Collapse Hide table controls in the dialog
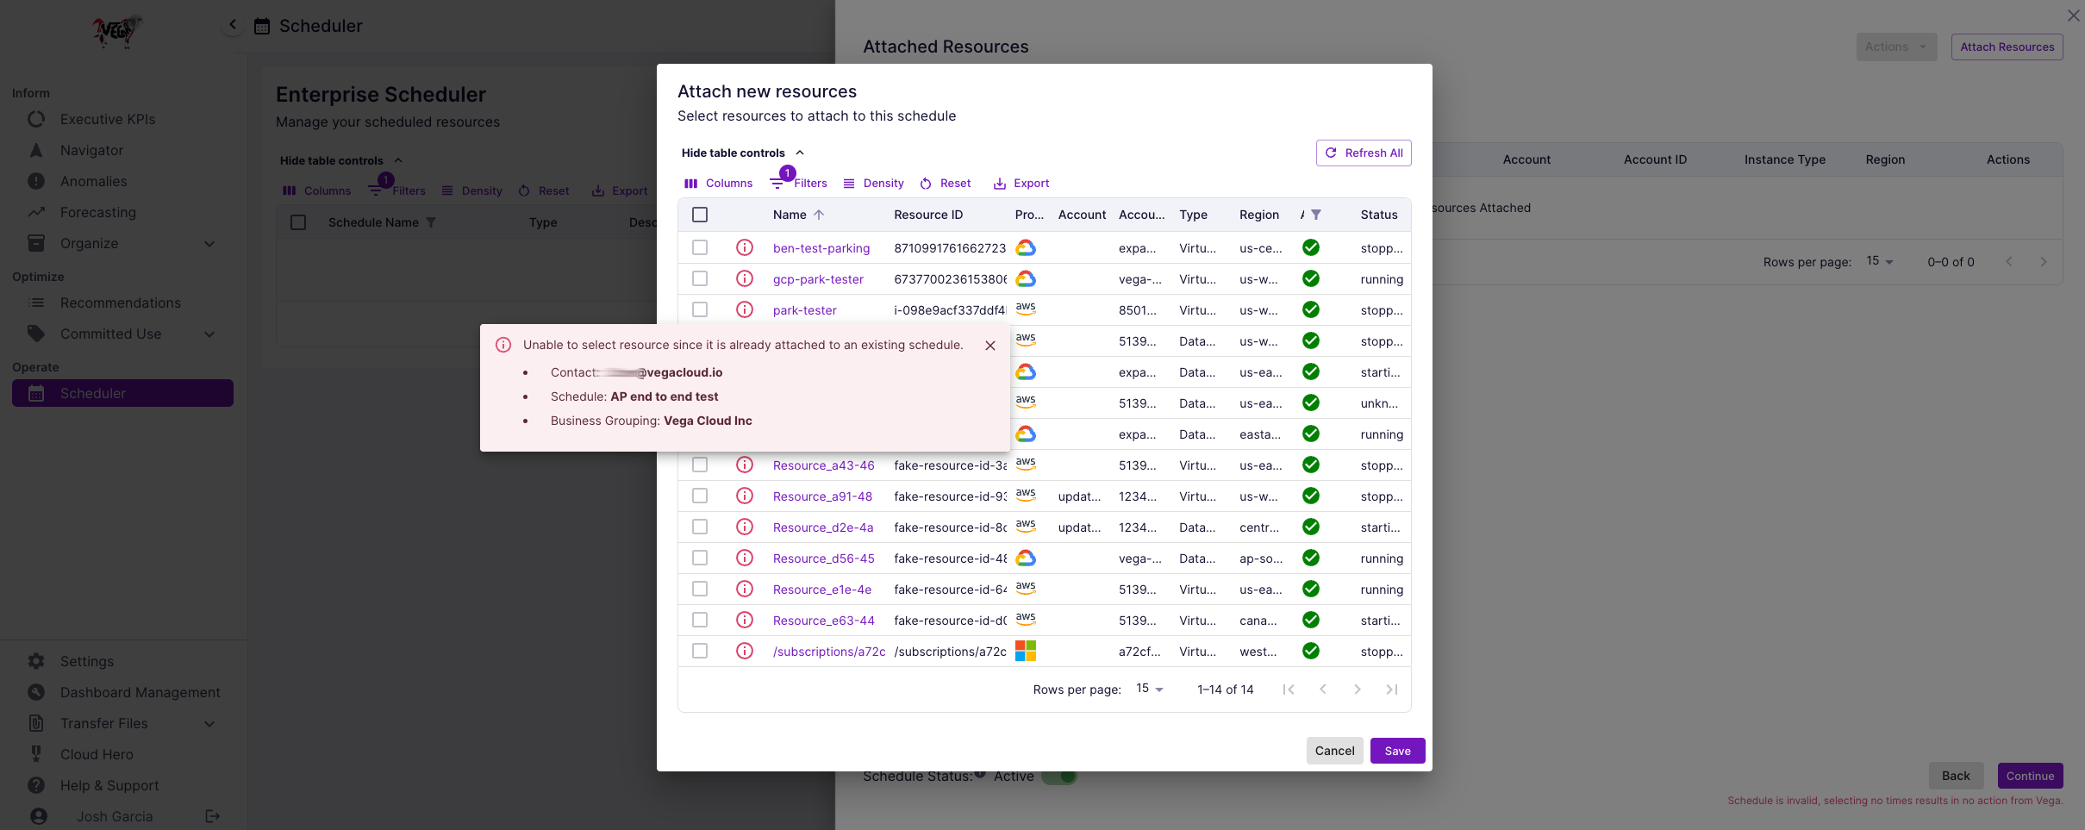This screenshot has width=2085, height=830. (742, 153)
